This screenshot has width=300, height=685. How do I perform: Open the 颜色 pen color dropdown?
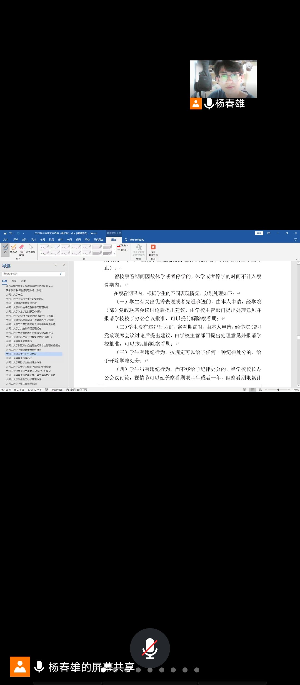click(123, 246)
